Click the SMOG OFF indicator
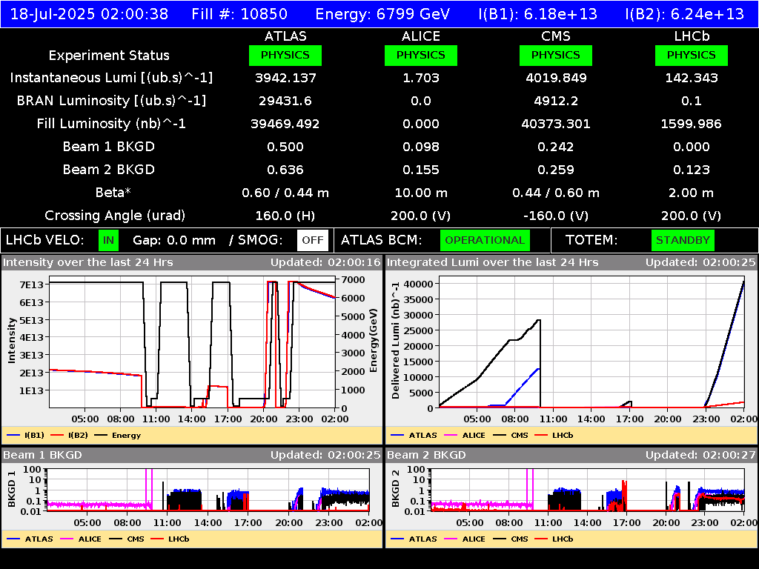The image size is (759, 569). click(x=313, y=240)
